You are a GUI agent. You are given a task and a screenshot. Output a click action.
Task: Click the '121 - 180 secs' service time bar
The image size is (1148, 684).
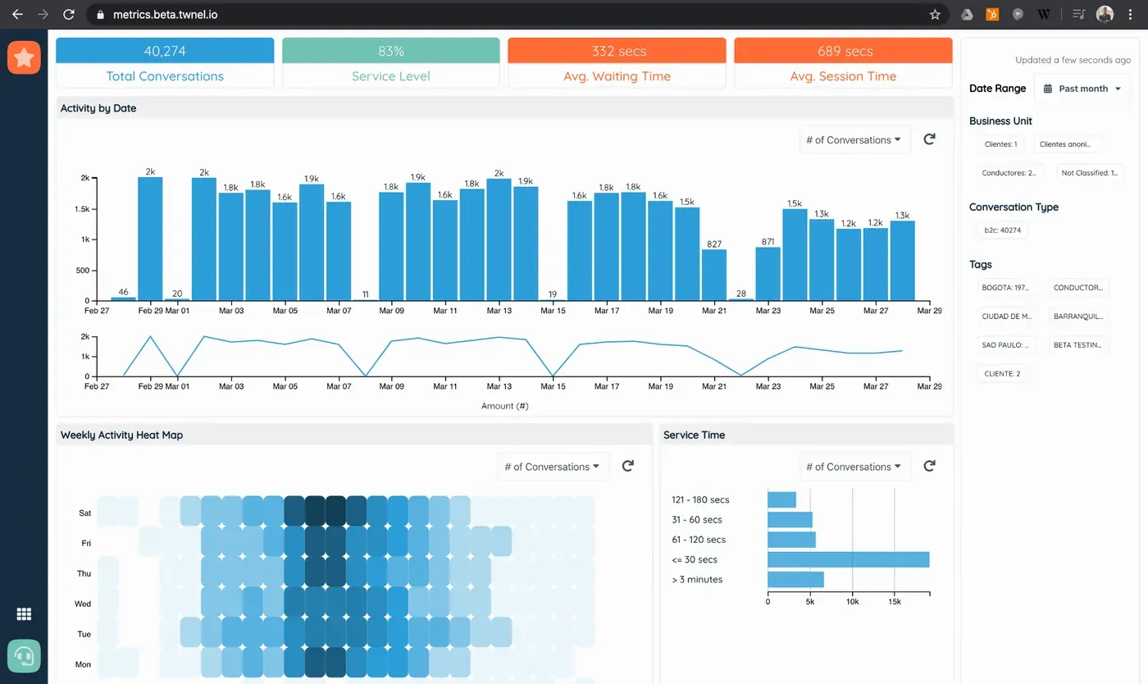tap(781, 499)
